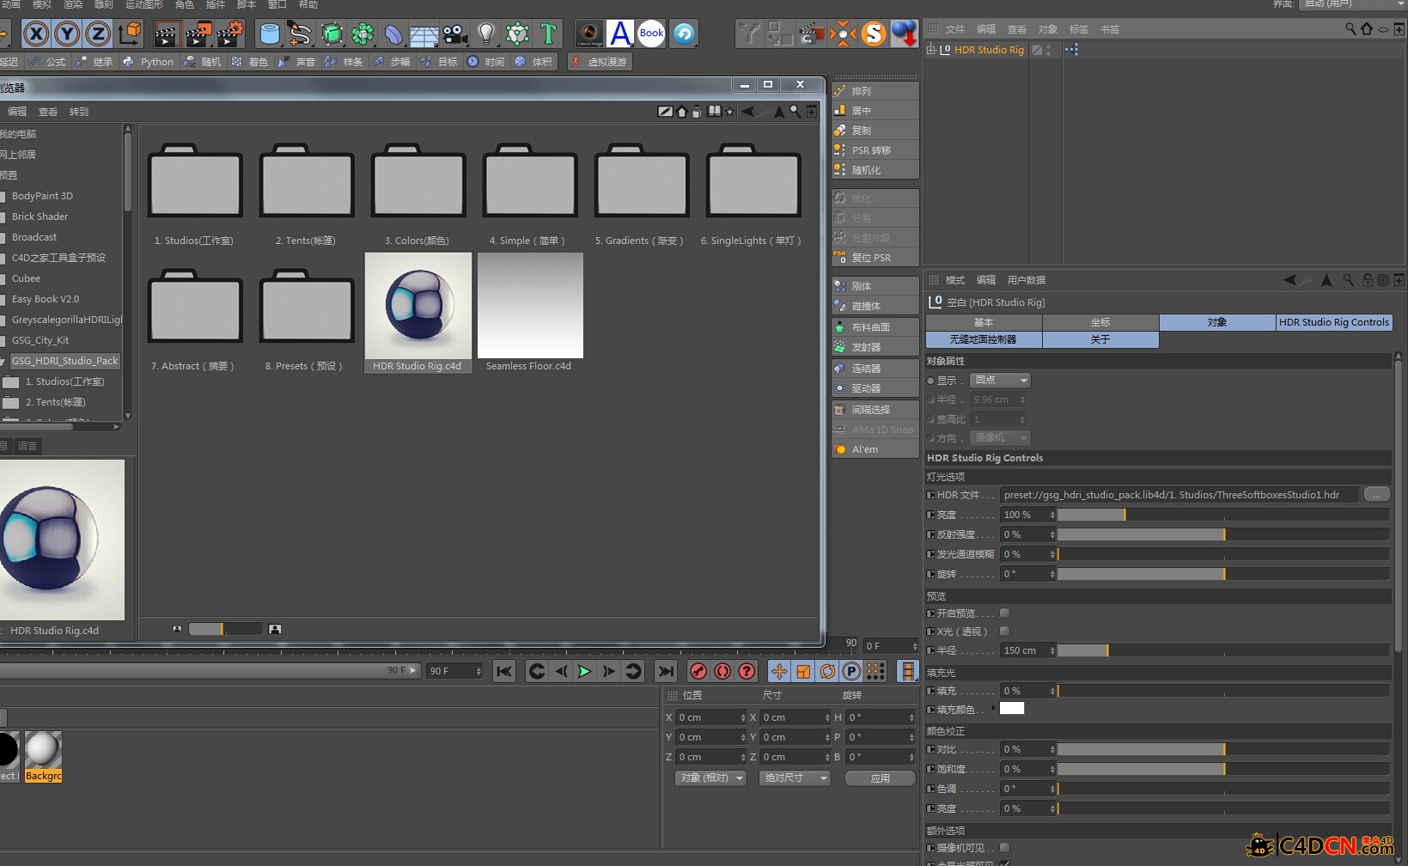
Task: Switch to the 坐标 attribute tab
Action: pos(1100,322)
